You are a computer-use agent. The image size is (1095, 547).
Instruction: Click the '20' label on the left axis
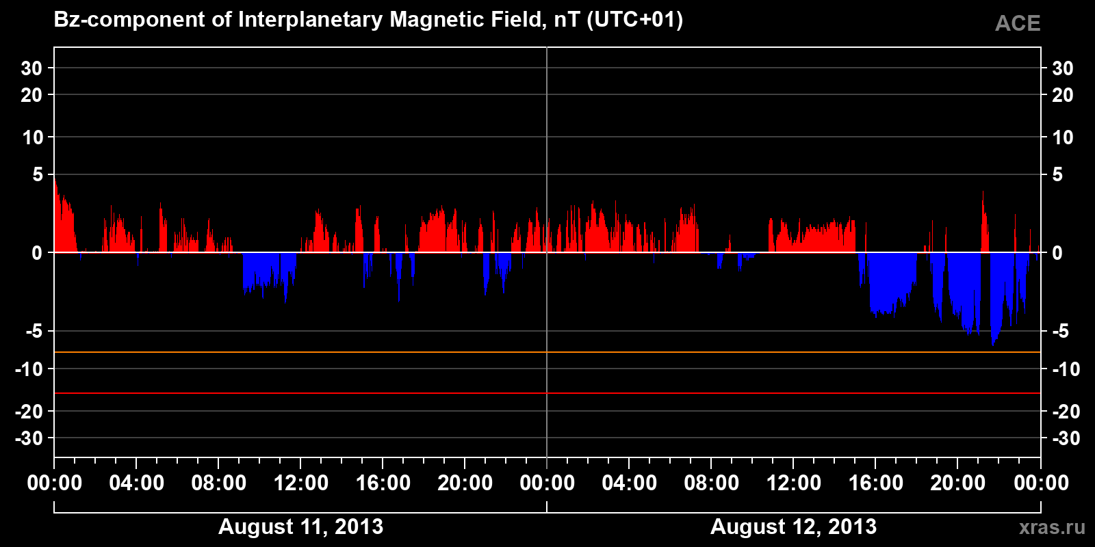31,95
